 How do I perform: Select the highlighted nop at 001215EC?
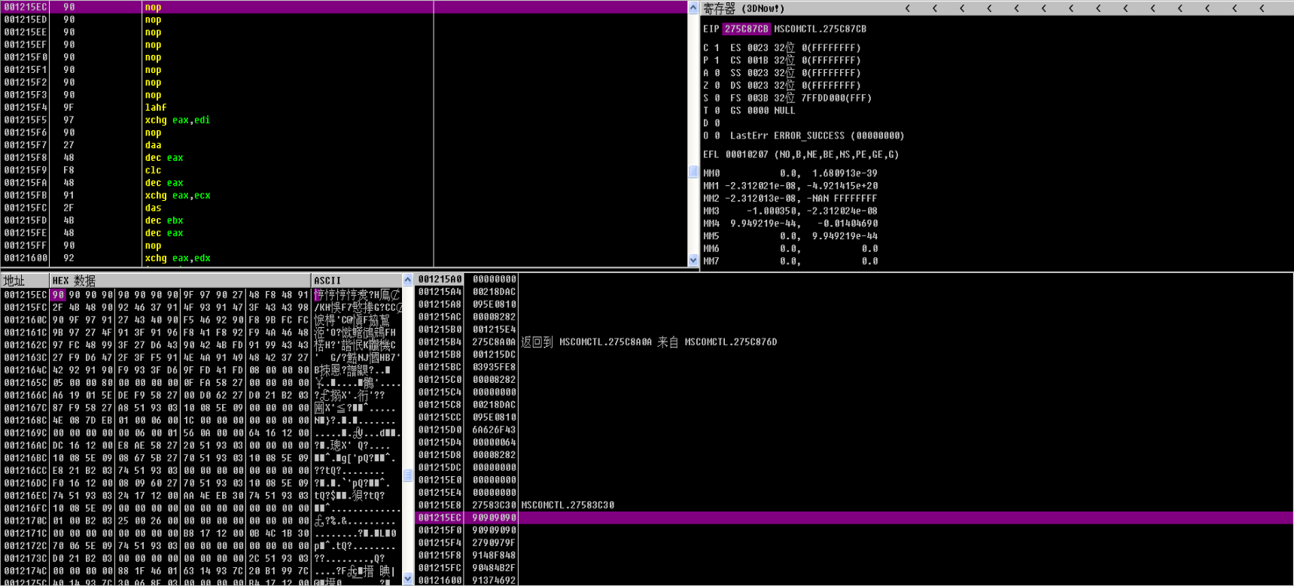click(343, 7)
